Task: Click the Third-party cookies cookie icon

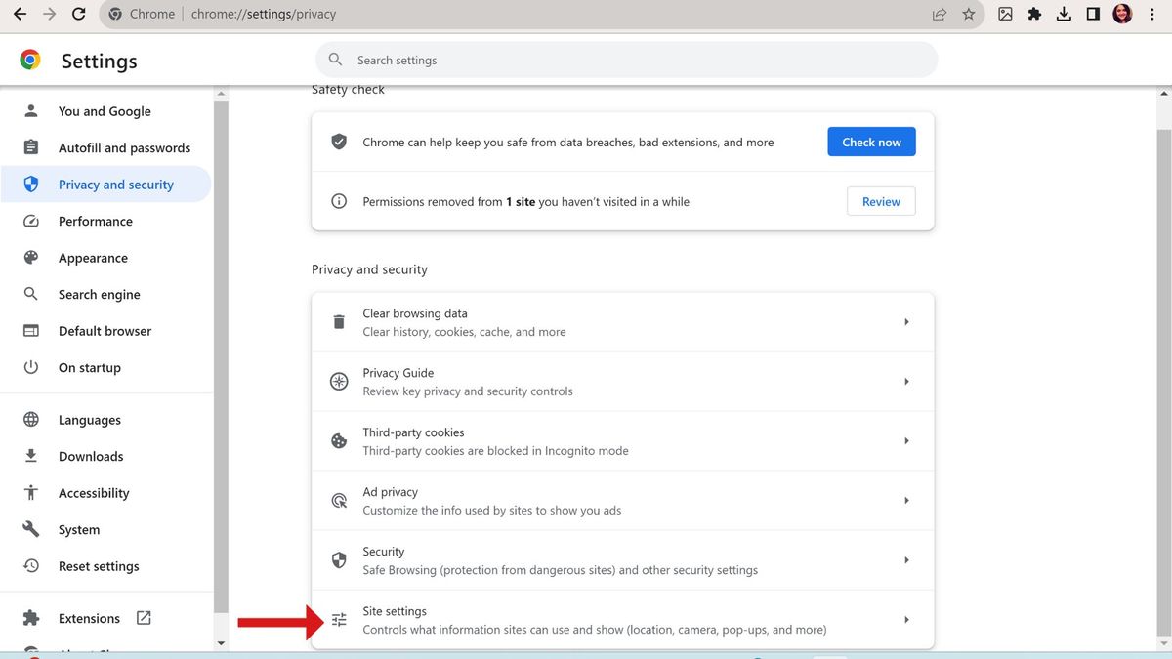Action: [338, 440]
